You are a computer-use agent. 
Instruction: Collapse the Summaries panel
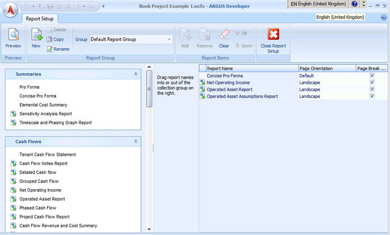136,74
